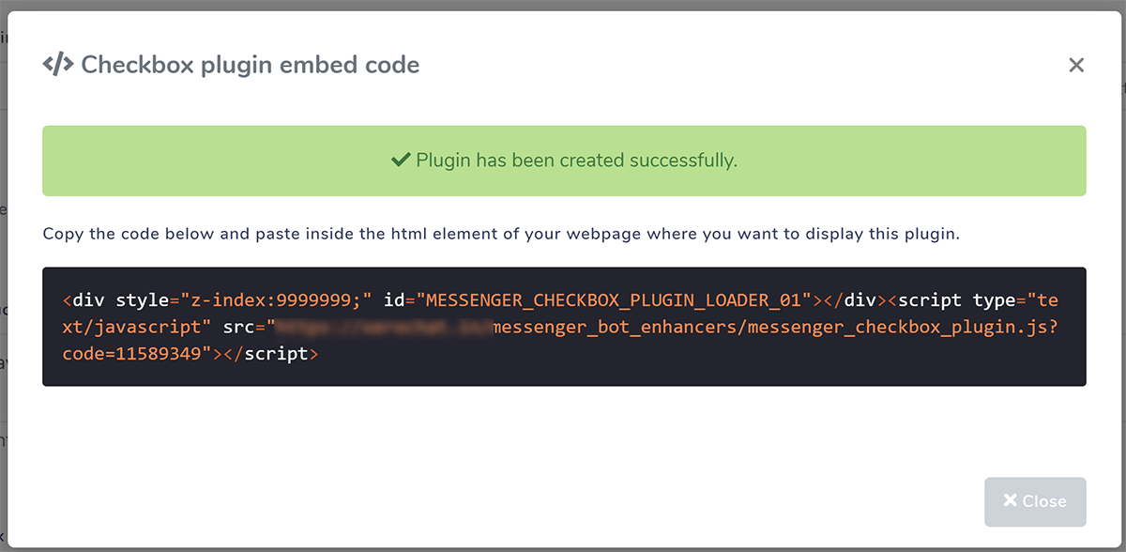Dismiss the modal with the top-right X icon

[x=1076, y=65]
